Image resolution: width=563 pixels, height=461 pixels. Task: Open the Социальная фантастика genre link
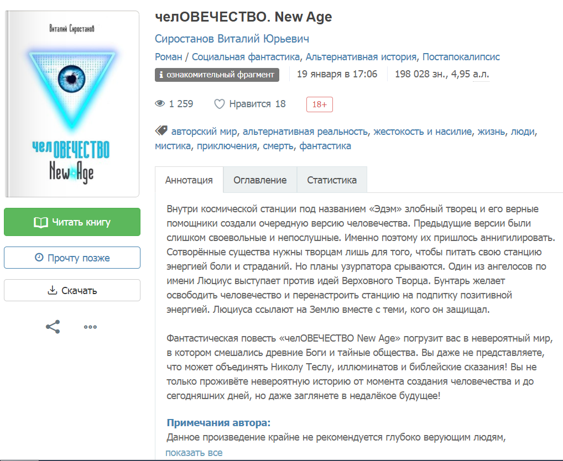pos(246,57)
